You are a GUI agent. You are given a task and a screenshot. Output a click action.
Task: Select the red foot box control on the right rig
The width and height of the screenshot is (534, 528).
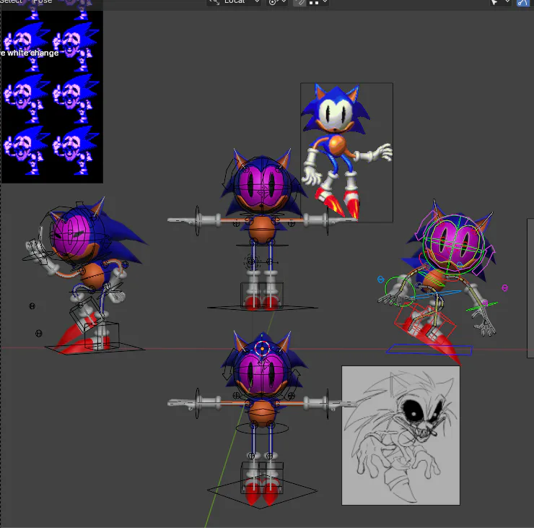pos(425,322)
